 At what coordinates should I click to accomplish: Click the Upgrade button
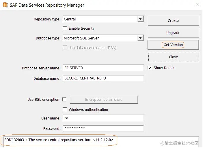pyautogui.click(x=173, y=33)
